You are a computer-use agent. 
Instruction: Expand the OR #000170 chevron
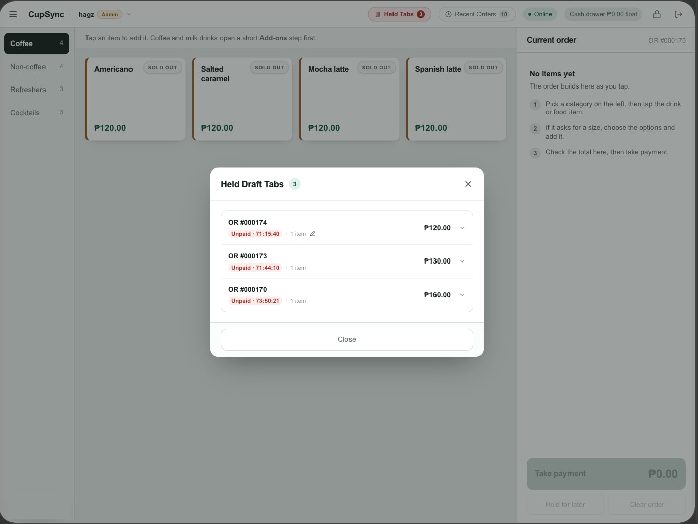(x=462, y=295)
